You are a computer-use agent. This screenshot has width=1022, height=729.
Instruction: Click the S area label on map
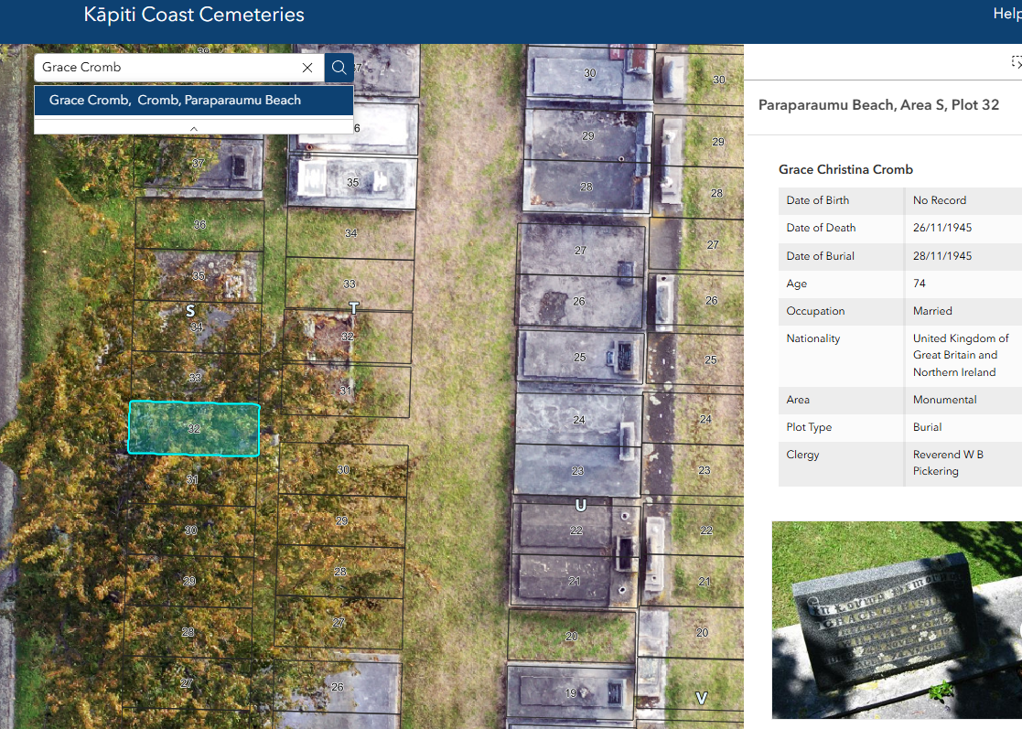190,311
